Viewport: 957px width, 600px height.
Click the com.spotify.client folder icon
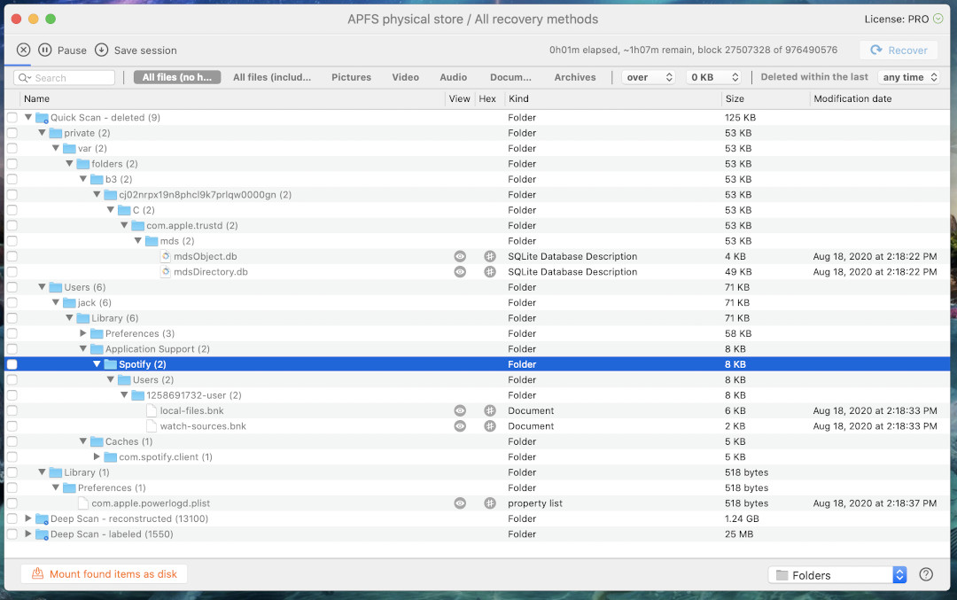pos(111,456)
